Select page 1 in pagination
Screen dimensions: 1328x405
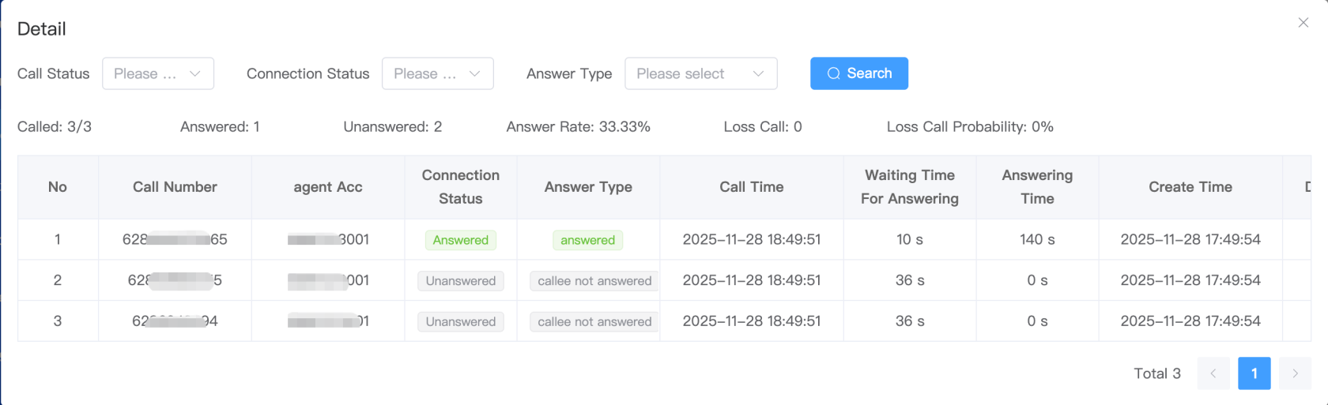pyautogui.click(x=1254, y=373)
